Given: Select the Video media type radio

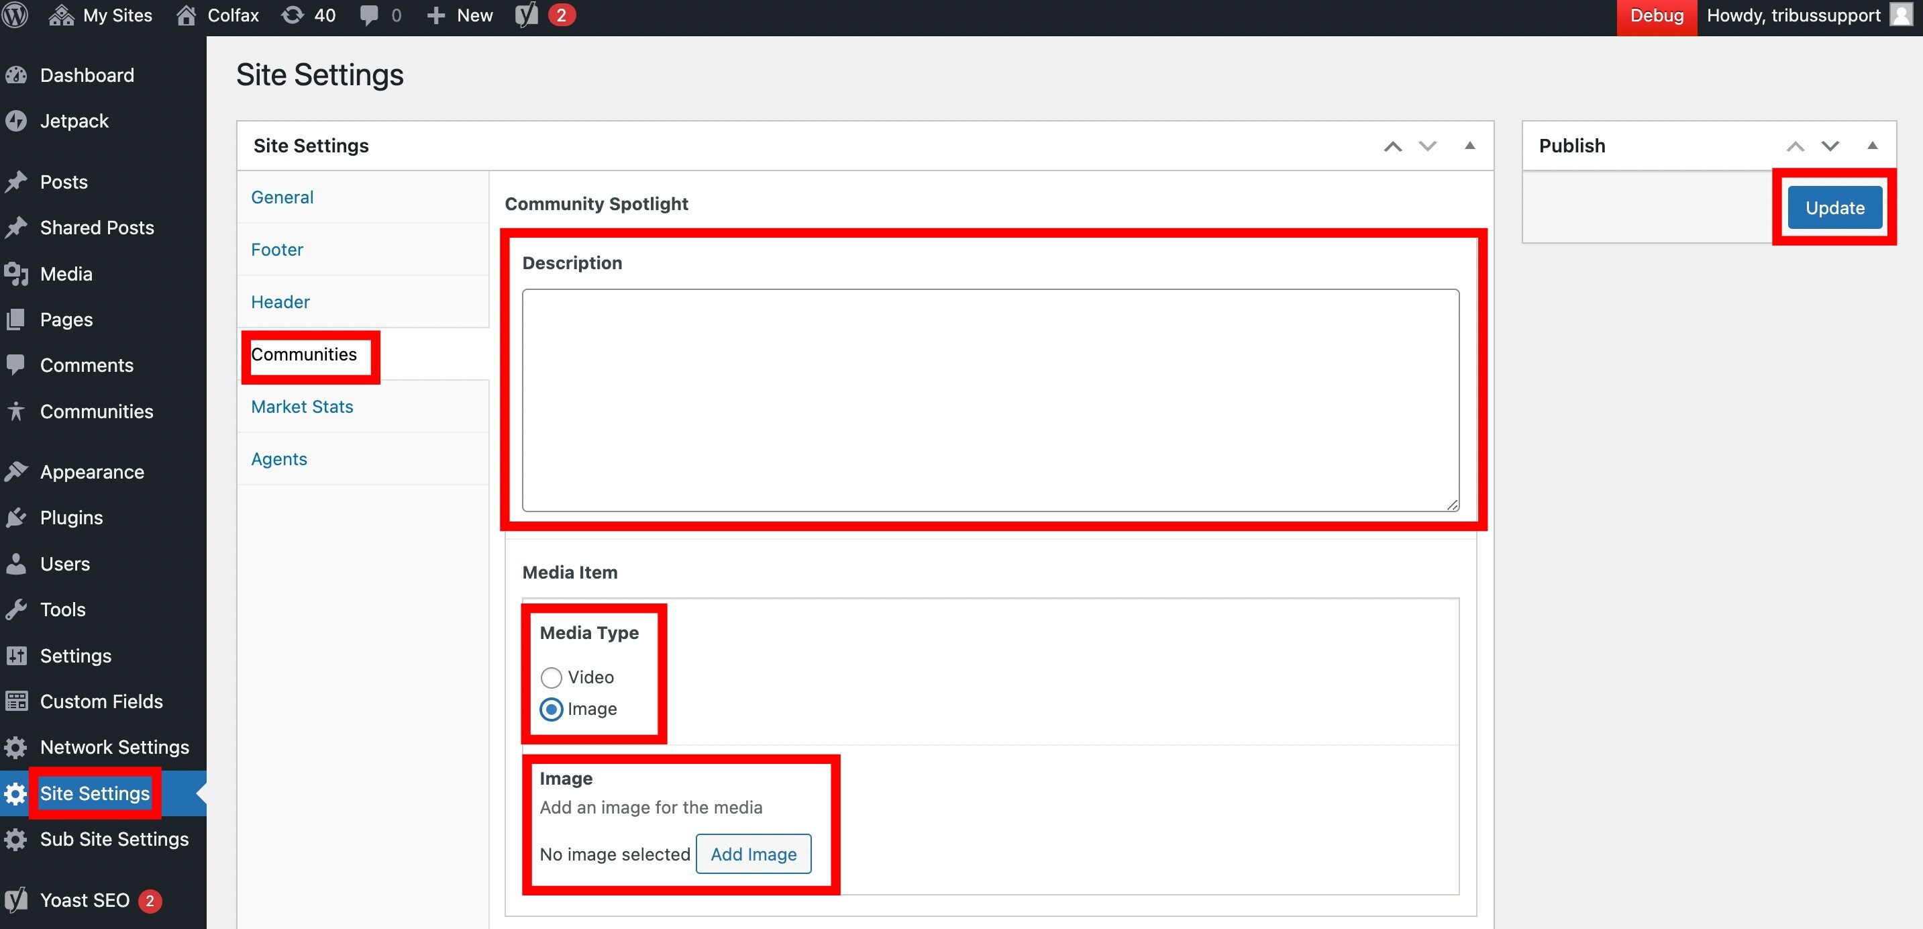Looking at the screenshot, I should tap(551, 677).
